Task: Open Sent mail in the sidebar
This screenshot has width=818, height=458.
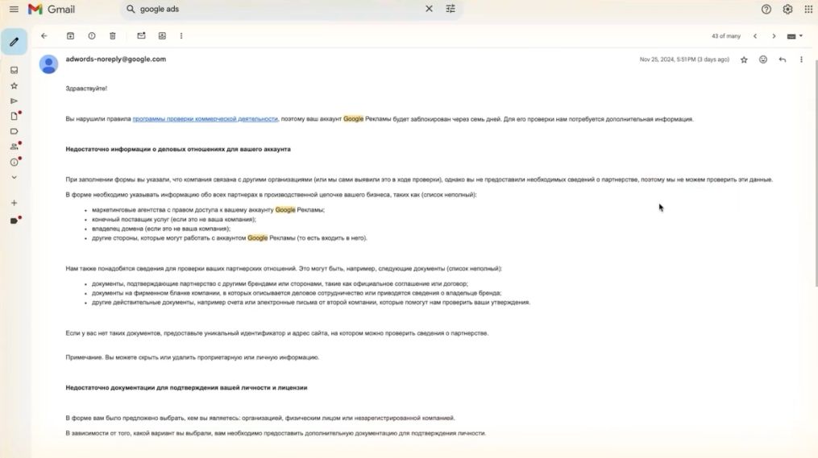Action: (x=14, y=101)
